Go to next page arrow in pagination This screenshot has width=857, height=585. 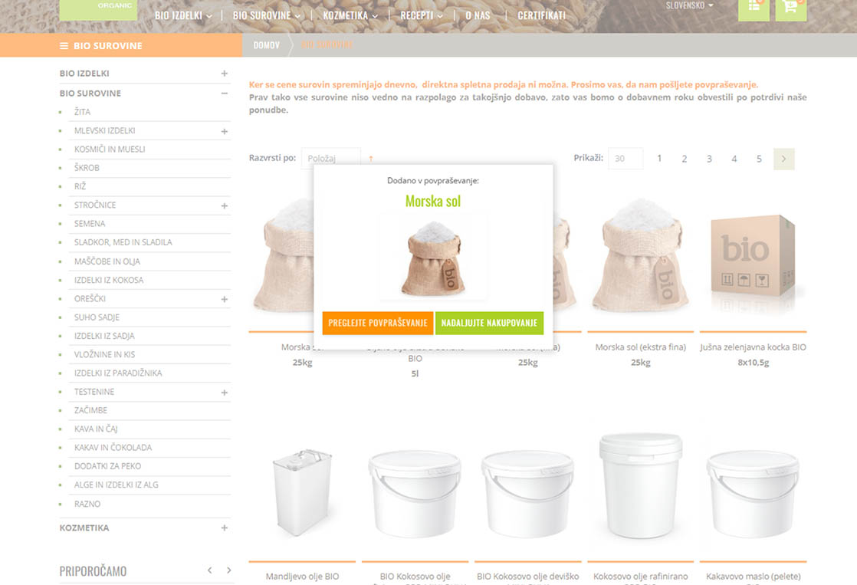tap(783, 159)
